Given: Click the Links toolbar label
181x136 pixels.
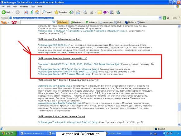Looking at the screenshot, I should tap(175, 18).
